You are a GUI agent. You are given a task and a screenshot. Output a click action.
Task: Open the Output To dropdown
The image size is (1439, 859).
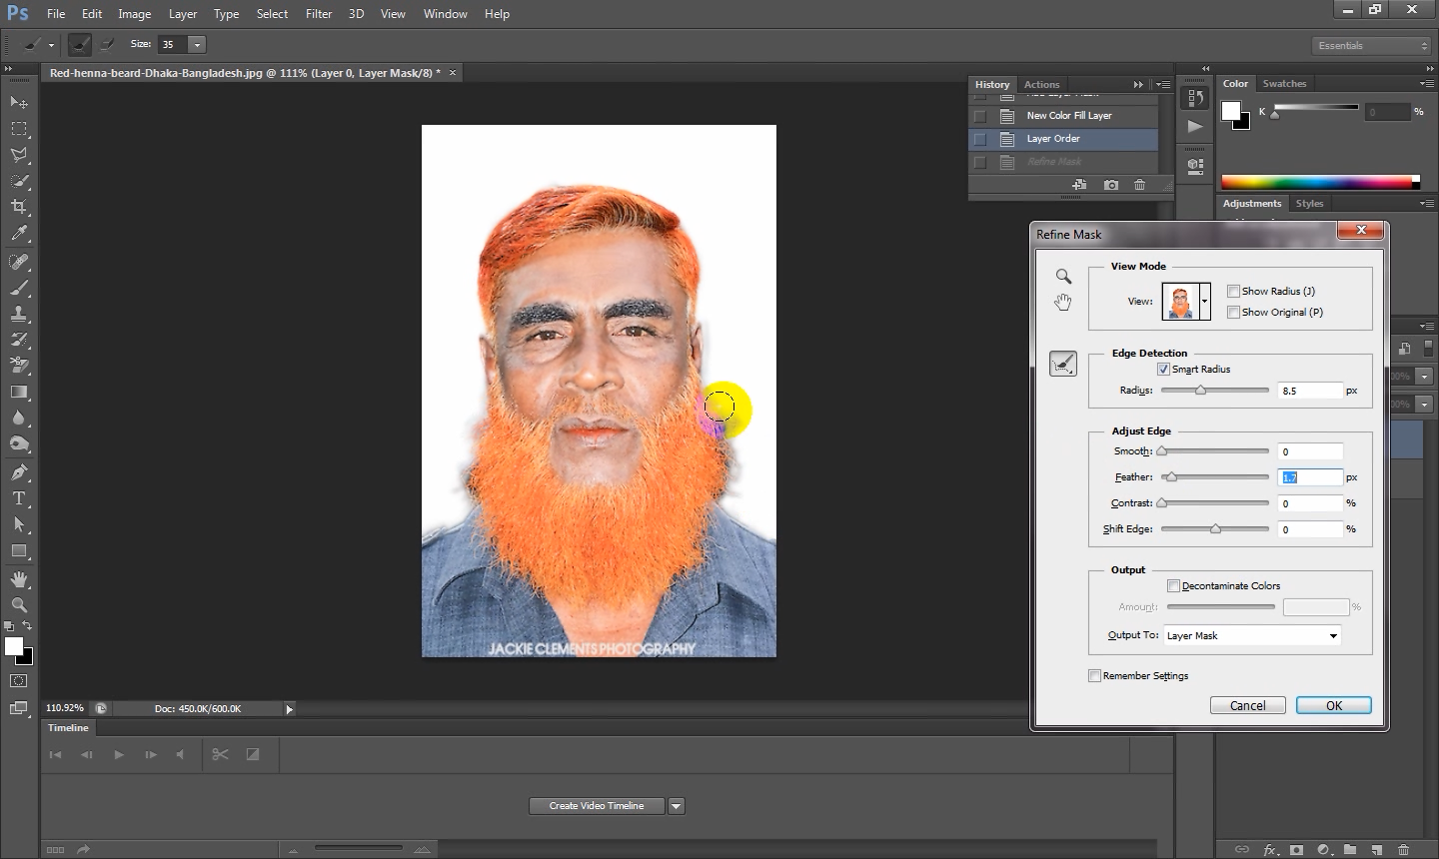click(1252, 636)
